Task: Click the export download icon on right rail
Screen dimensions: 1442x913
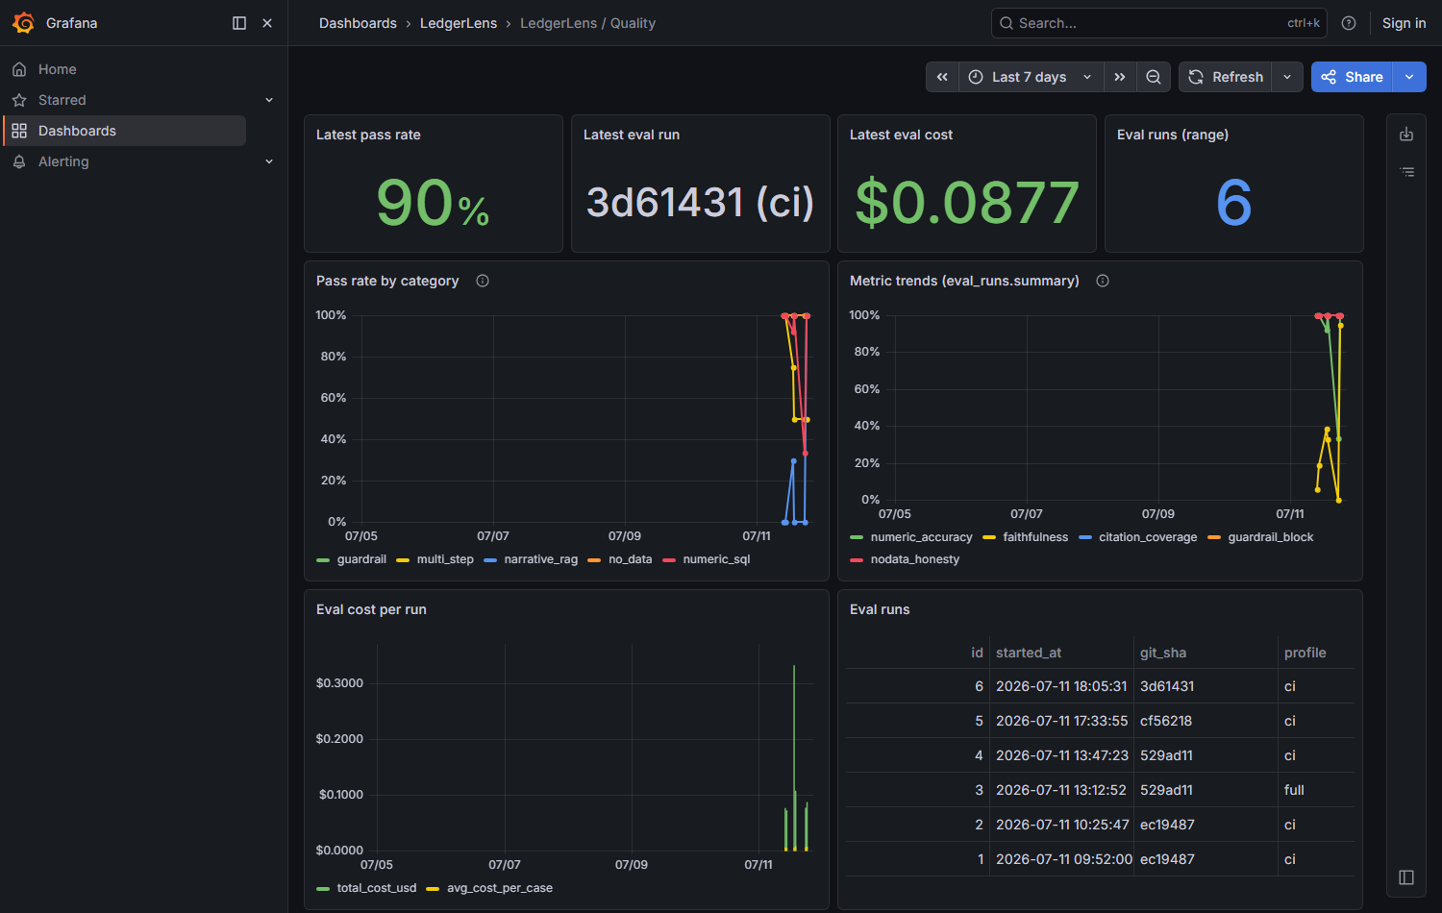Action: tap(1406, 135)
